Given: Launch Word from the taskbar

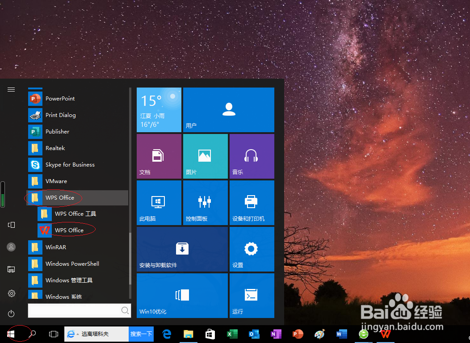Looking at the screenshot, I should 341,334.
